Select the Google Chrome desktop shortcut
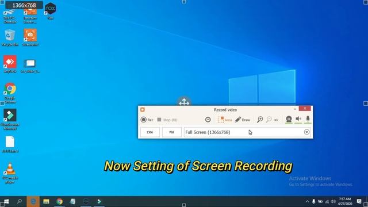 (10, 93)
